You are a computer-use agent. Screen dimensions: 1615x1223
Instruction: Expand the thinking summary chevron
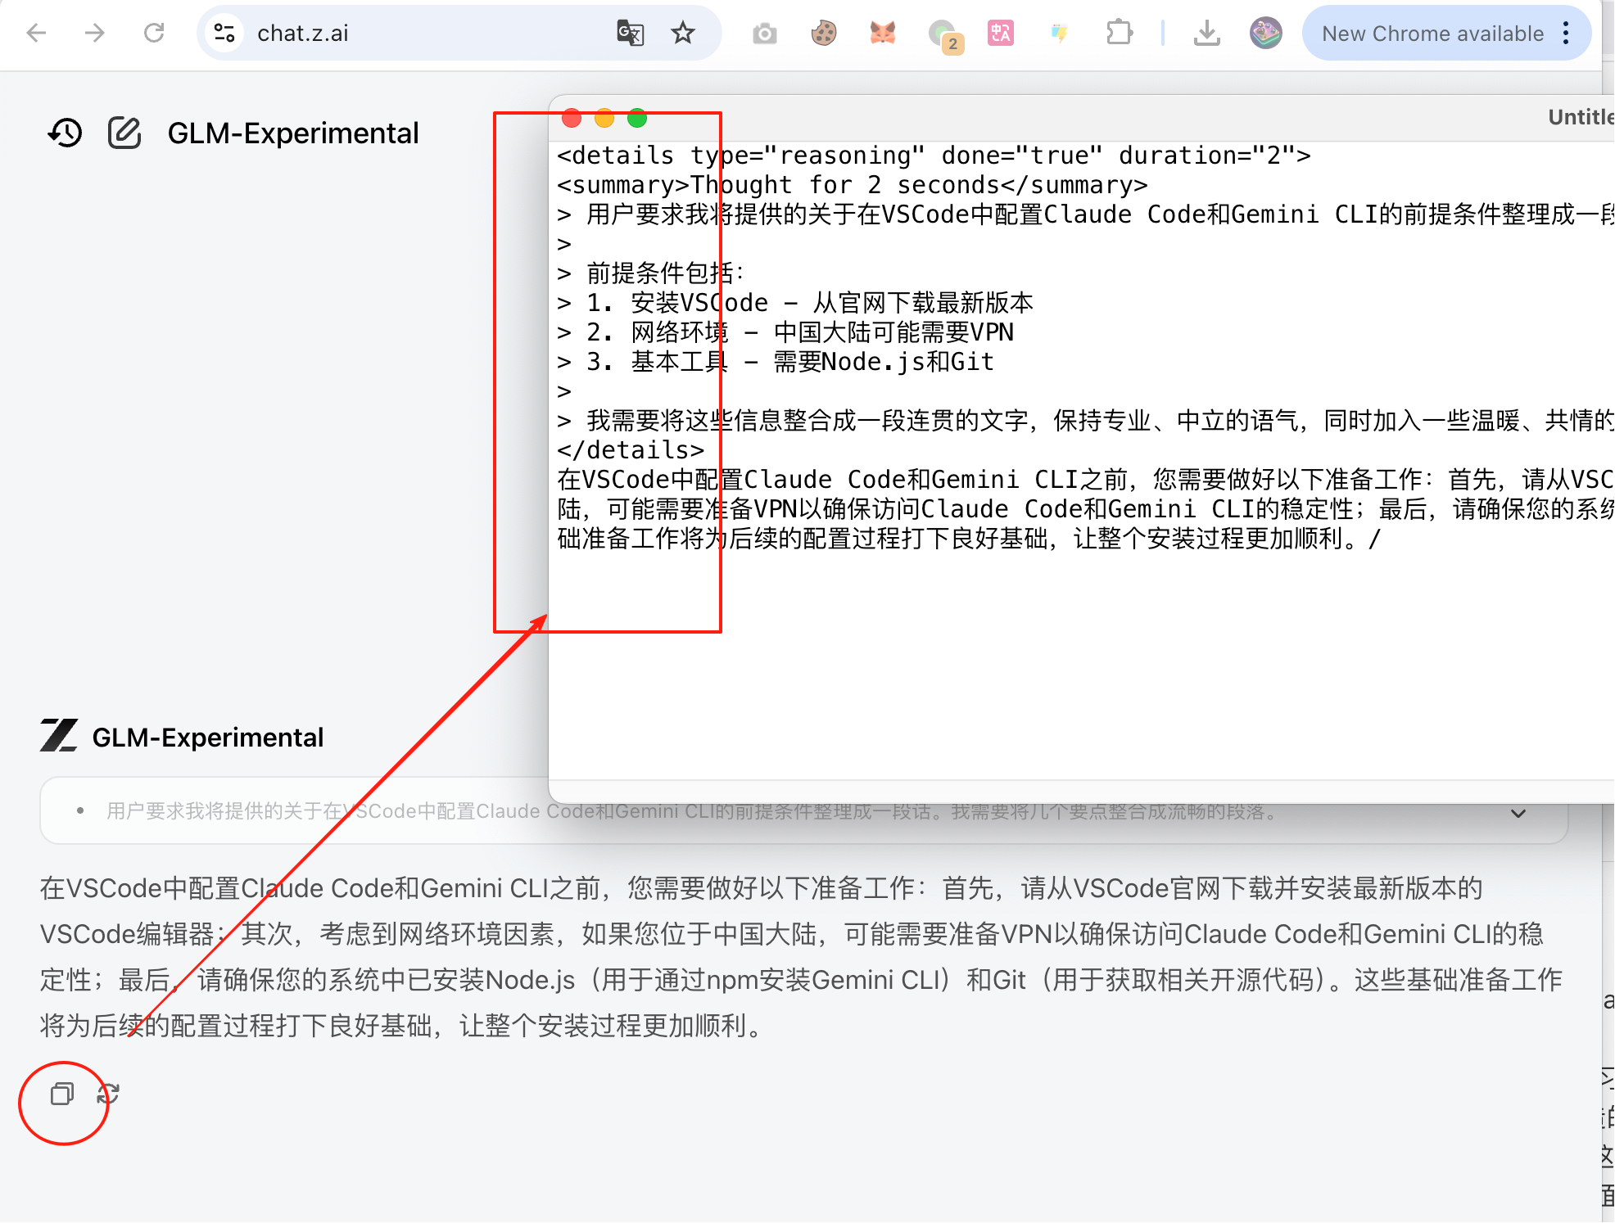[1518, 813]
